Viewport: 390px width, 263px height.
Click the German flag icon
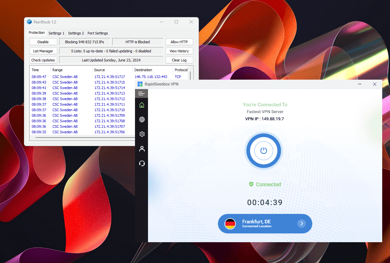(230, 224)
